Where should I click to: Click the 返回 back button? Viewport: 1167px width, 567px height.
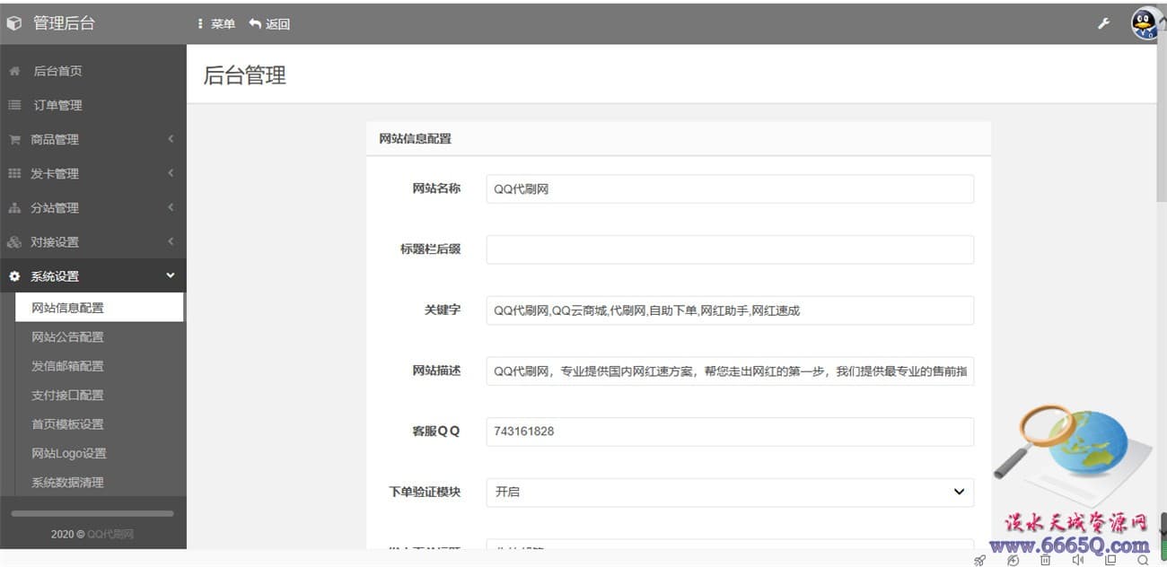pyautogui.click(x=269, y=24)
